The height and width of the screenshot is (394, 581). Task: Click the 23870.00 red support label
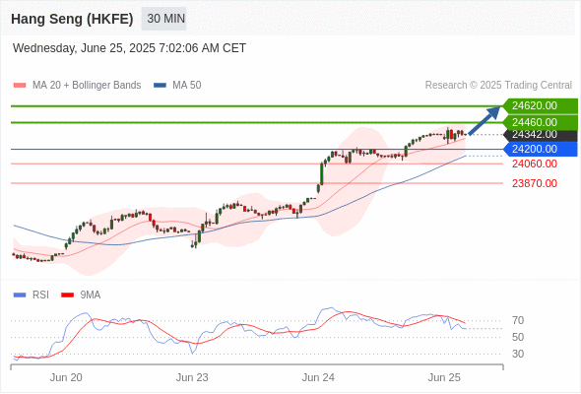point(535,183)
